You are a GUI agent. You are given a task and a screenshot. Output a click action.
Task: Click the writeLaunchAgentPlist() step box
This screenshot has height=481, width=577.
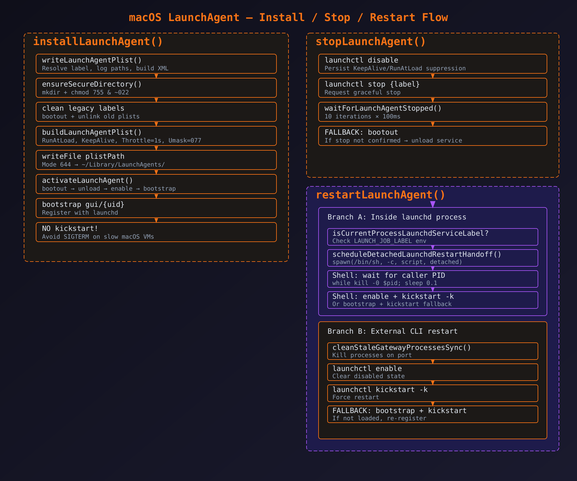[156, 64]
